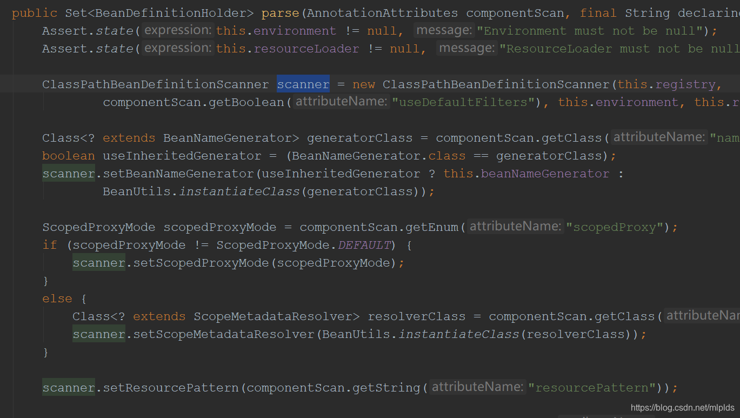Click the if keyword
740x418 pixels.
(50, 245)
